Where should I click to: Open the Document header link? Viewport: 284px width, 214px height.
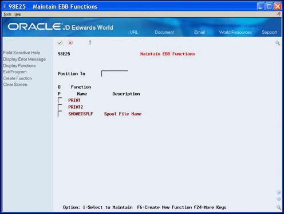point(164,32)
